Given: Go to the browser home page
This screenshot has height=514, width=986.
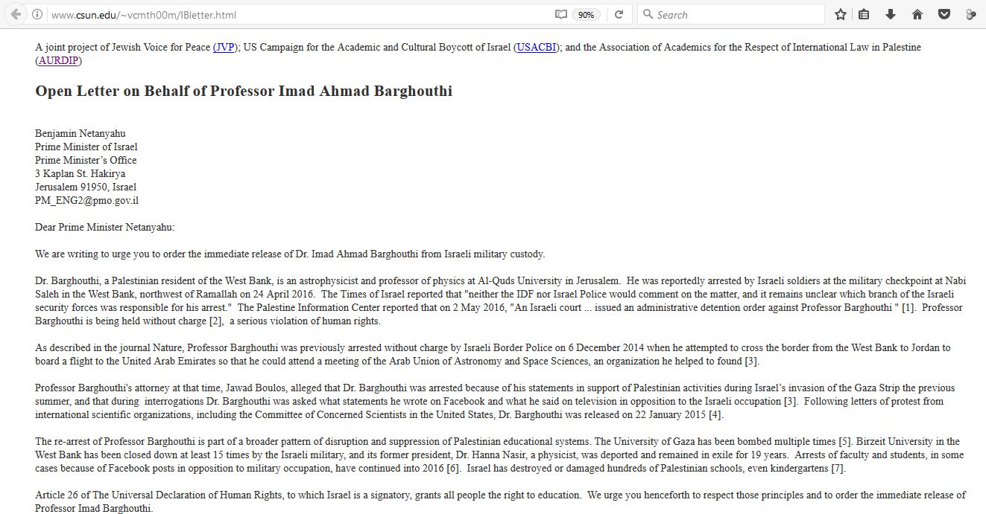Looking at the screenshot, I should pos(917,14).
